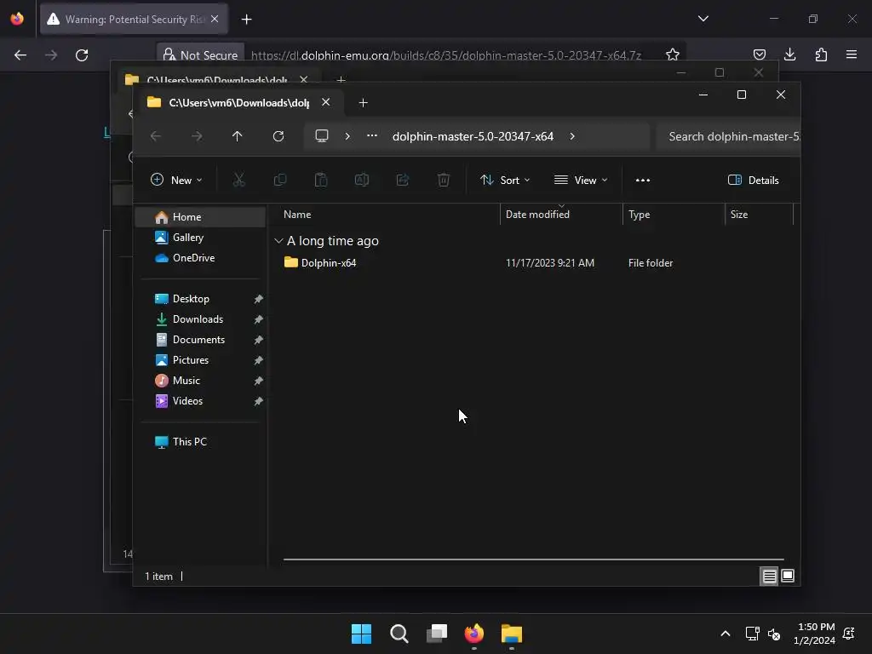Select Gallery in navigation pane
Viewport: 872px width, 654px height.
[200, 238]
